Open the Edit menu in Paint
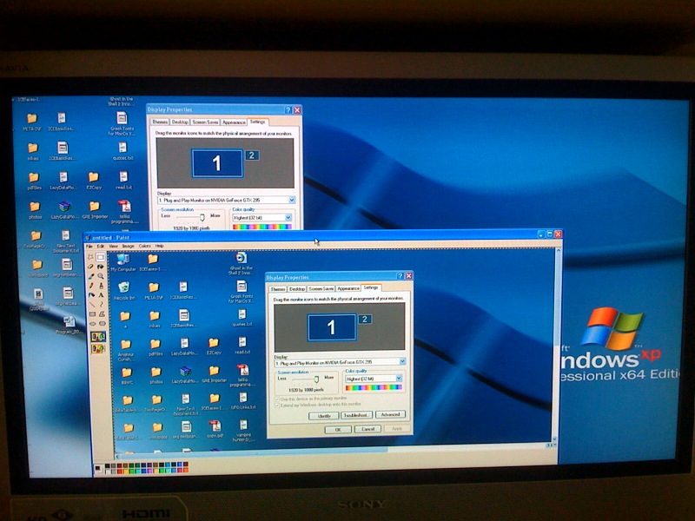This screenshot has width=695, height=521. point(101,246)
